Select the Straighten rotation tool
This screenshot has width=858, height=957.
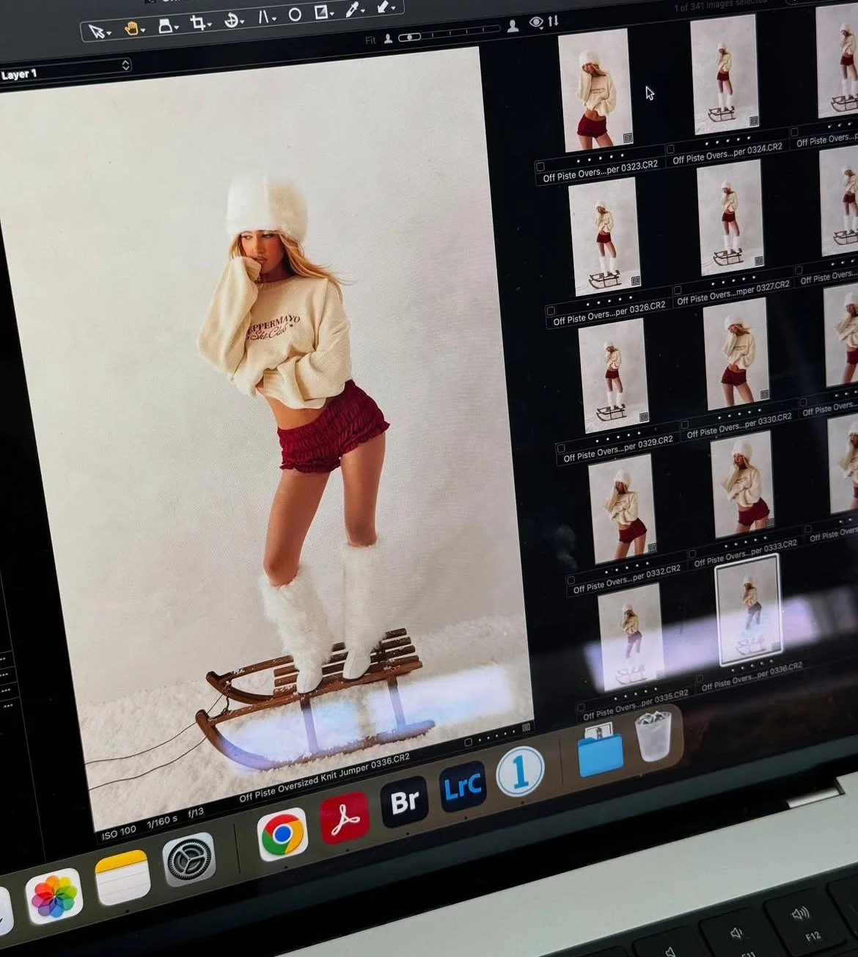[x=232, y=19]
